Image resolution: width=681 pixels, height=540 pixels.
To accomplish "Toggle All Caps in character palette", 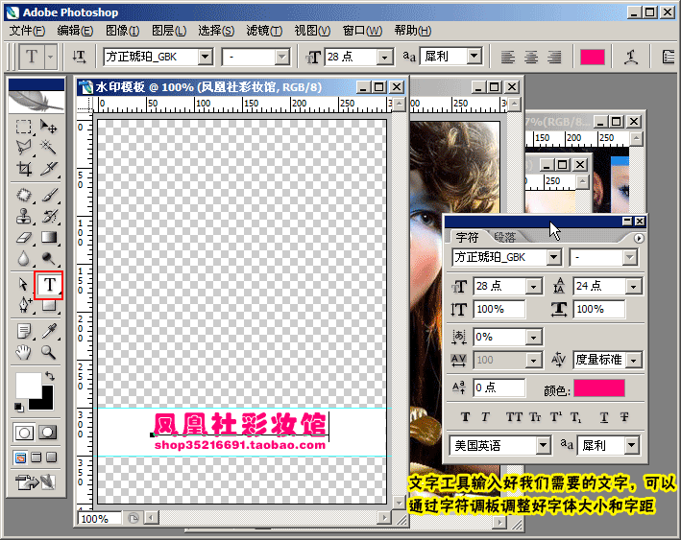I will click(514, 417).
